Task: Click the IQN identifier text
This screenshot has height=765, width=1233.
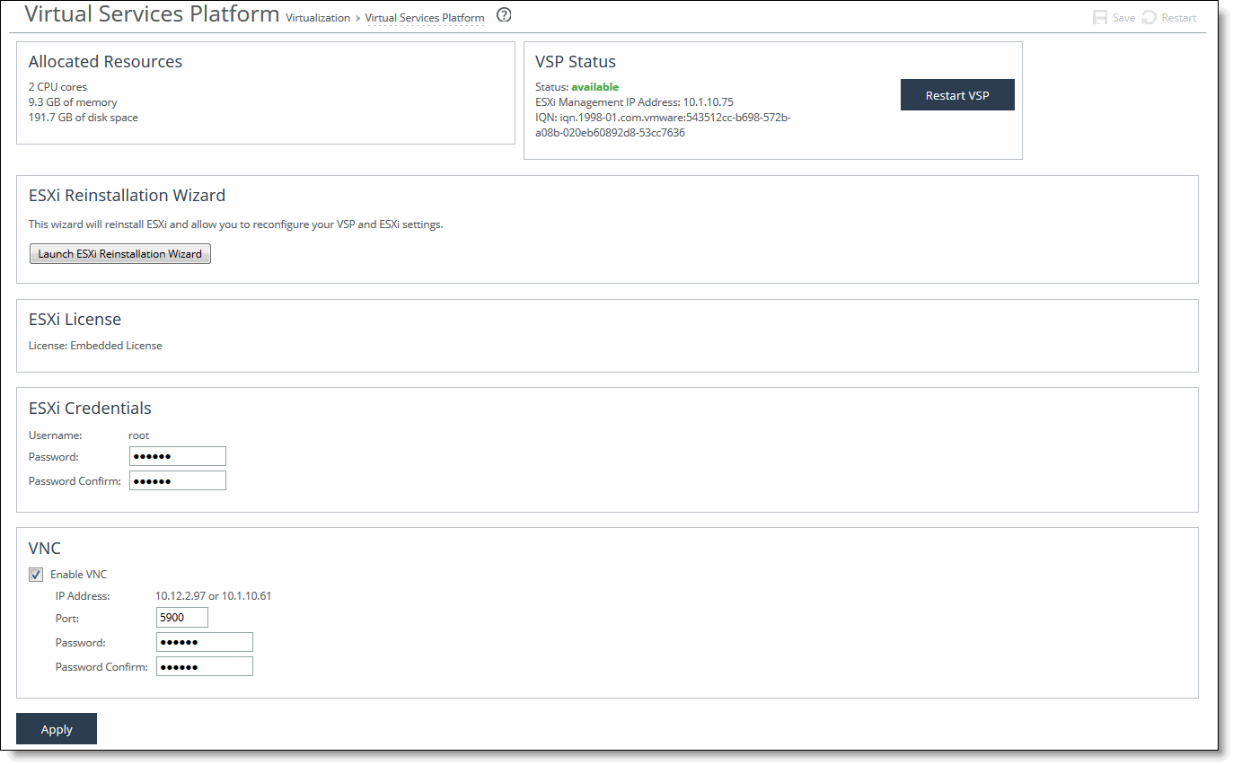Action: [663, 125]
